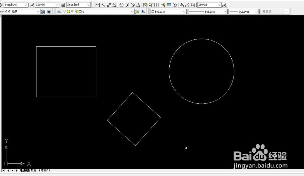Select the Linear dimension tool
304x176 pixels.
[98, 5]
